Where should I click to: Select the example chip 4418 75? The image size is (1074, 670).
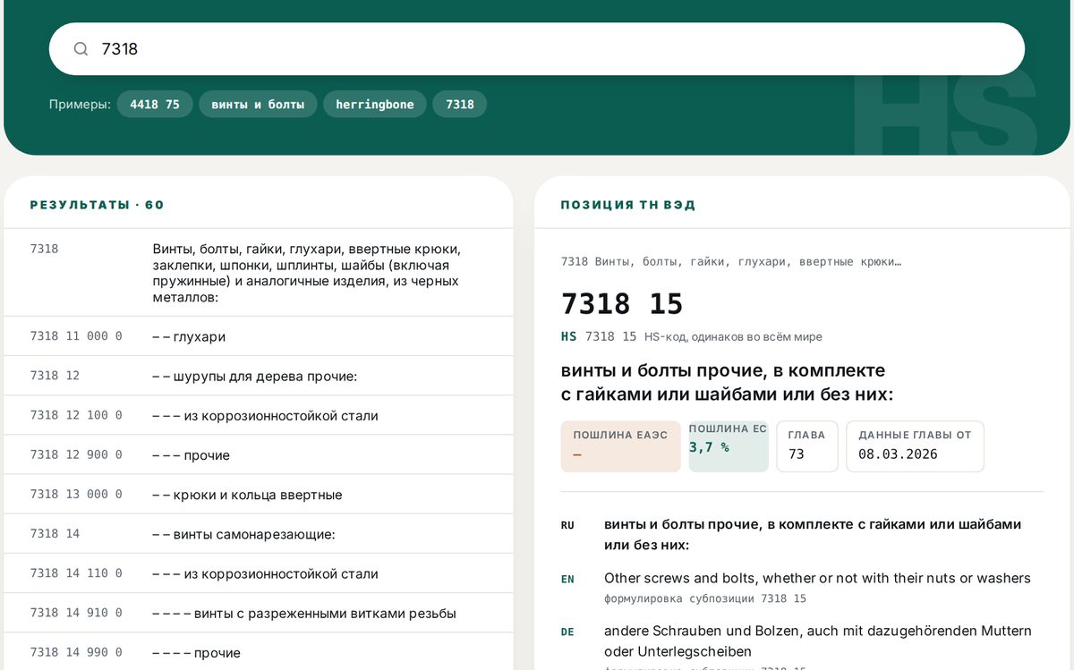click(x=155, y=105)
